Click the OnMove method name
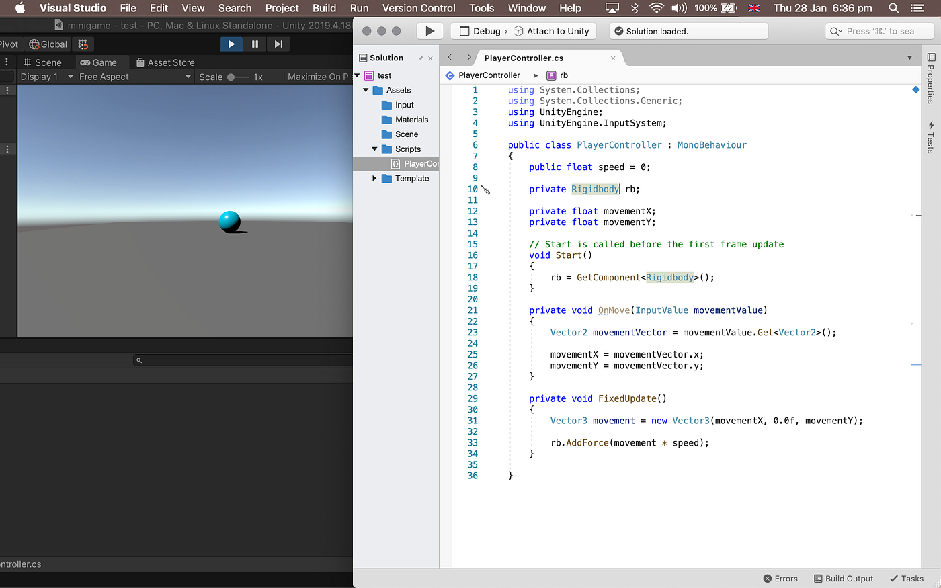The image size is (941, 588). pos(614,310)
